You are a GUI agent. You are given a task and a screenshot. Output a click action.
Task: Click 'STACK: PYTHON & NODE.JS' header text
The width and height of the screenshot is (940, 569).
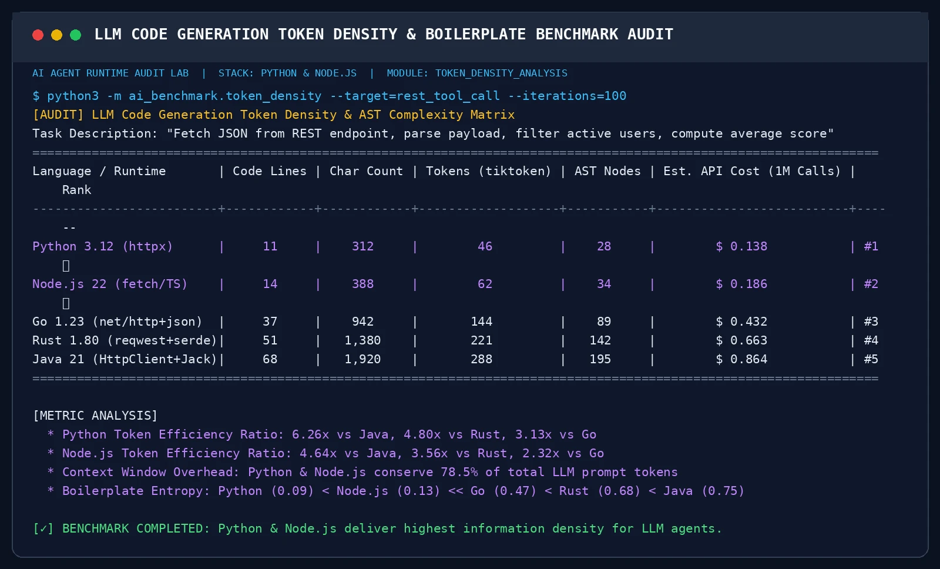click(x=287, y=73)
